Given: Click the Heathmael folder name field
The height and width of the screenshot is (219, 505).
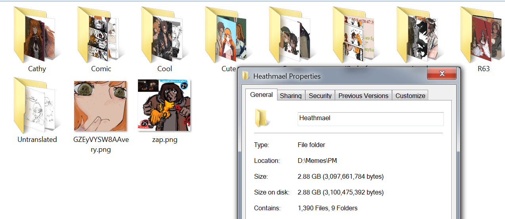Looking at the screenshot, I should pos(371,118).
